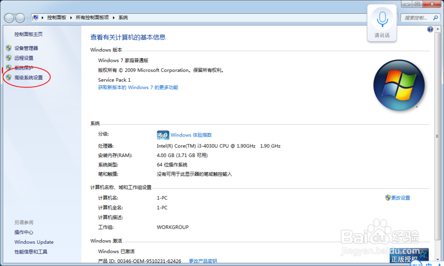Open 获取新版本的 Windows 7 的更多功能 link
Screen dimensions: 444x266
click(138, 87)
